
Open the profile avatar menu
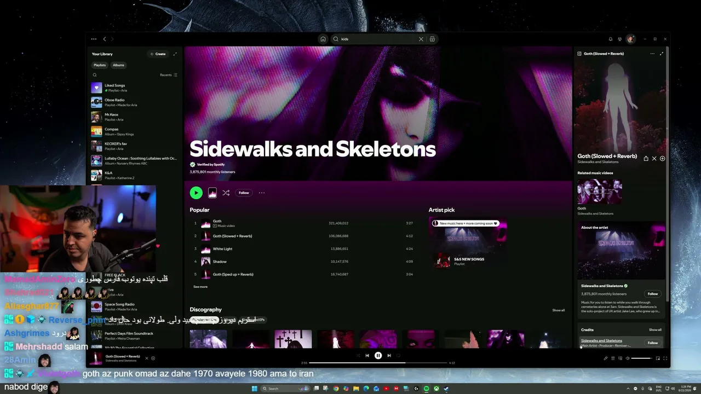[631, 39]
